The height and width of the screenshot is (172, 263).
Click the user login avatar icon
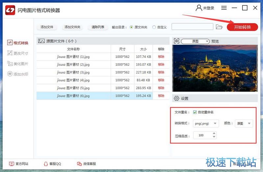(x=199, y=8)
